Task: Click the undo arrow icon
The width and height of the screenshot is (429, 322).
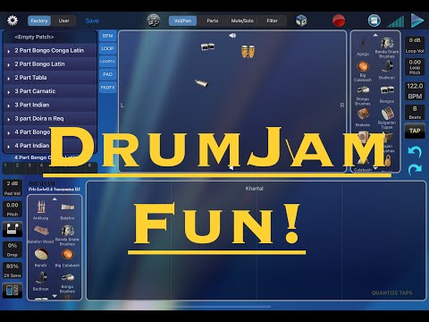Action: pyautogui.click(x=415, y=152)
